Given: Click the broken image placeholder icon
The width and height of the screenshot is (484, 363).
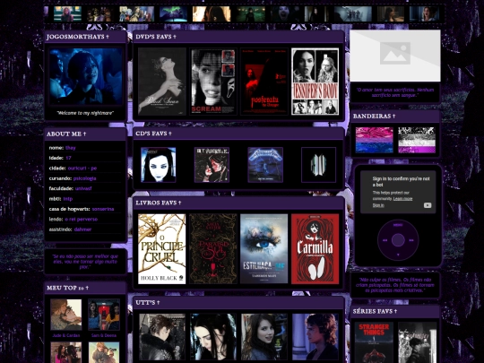Looking at the screenshot, I should pos(394,54).
